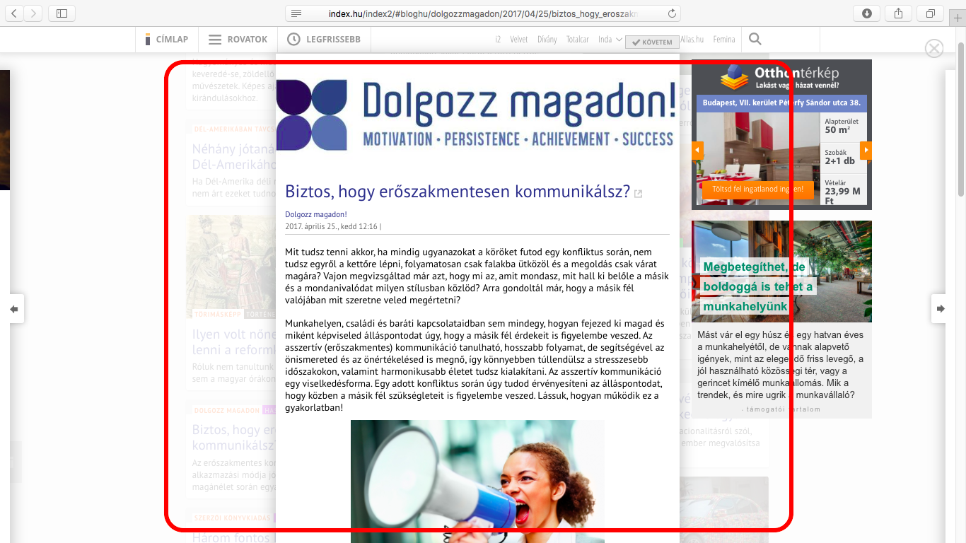Expand the Inda dropdown
This screenshot has height=543, width=966.
click(610, 40)
